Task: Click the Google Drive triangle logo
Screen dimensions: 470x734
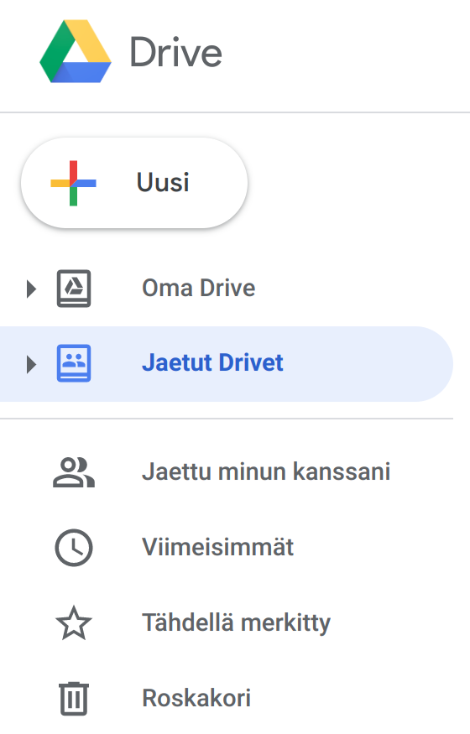Action: click(76, 51)
